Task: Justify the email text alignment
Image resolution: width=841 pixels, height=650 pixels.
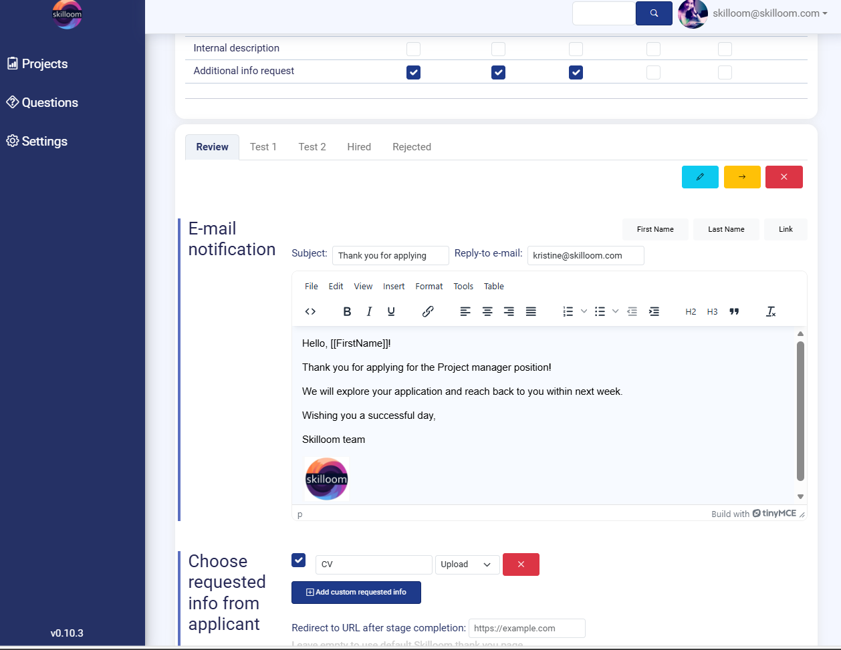Action: pos(531,311)
